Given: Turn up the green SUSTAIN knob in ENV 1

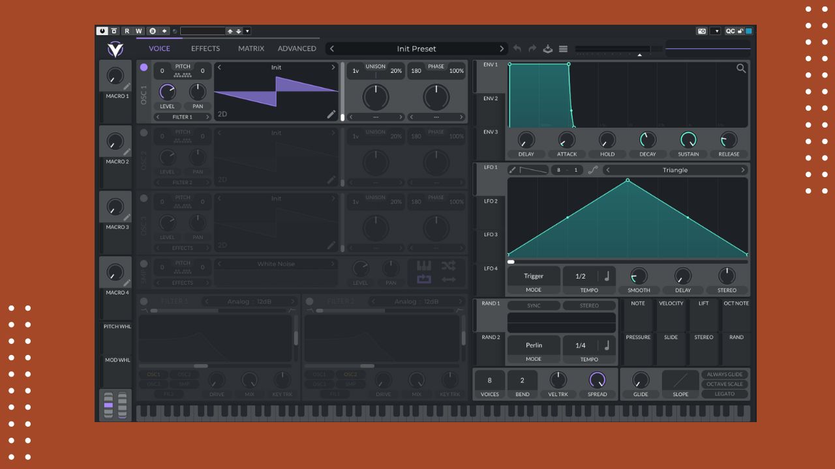Looking at the screenshot, I should click(688, 139).
